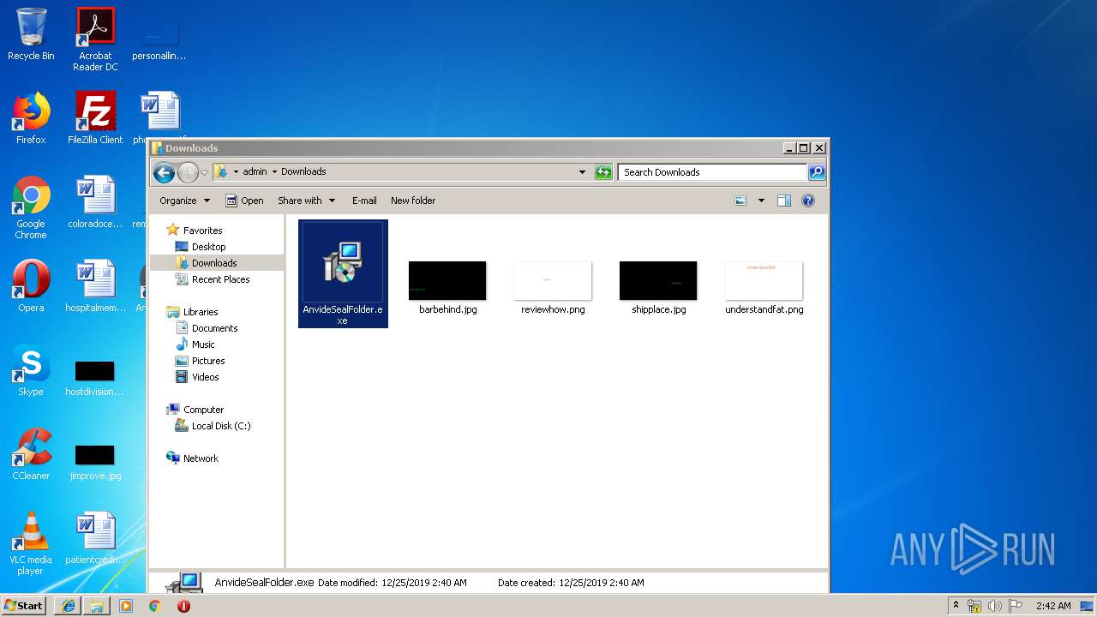Open the Music library
This screenshot has height=617, width=1097.
195,344
